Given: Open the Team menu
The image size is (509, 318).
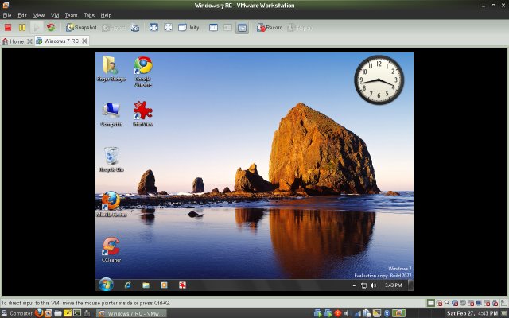Looking at the screenshot, I should point(71,15).
